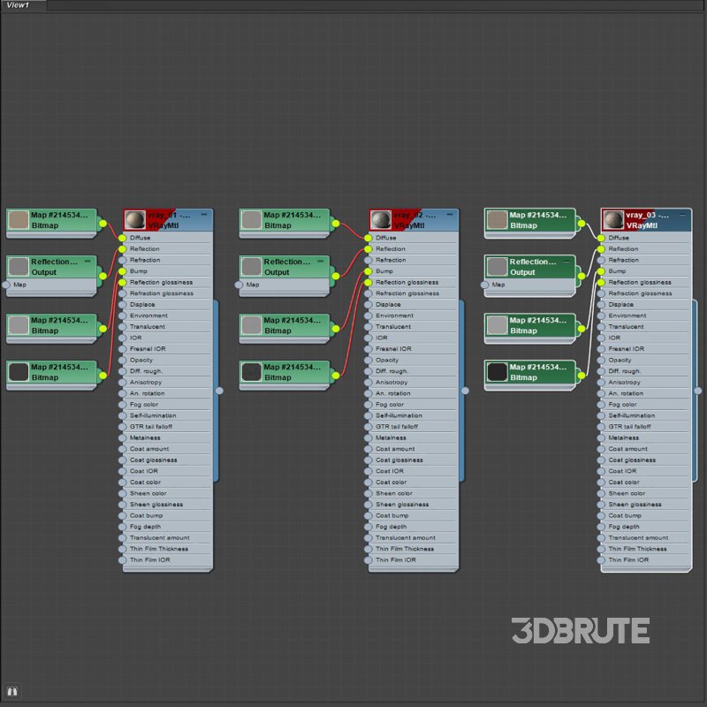Click the Diffuse input socket on vray_01
This screenshot has height=707, width=707.
coord(123,238)
